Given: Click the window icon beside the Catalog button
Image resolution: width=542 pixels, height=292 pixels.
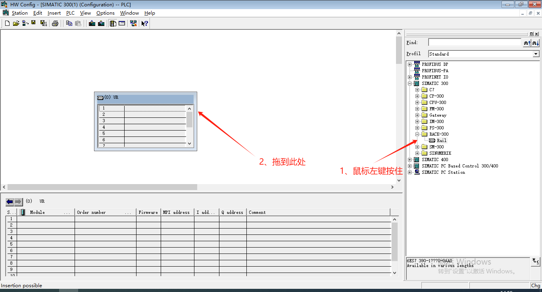Looking at the screenshot, I should click(x=122, y=23).
